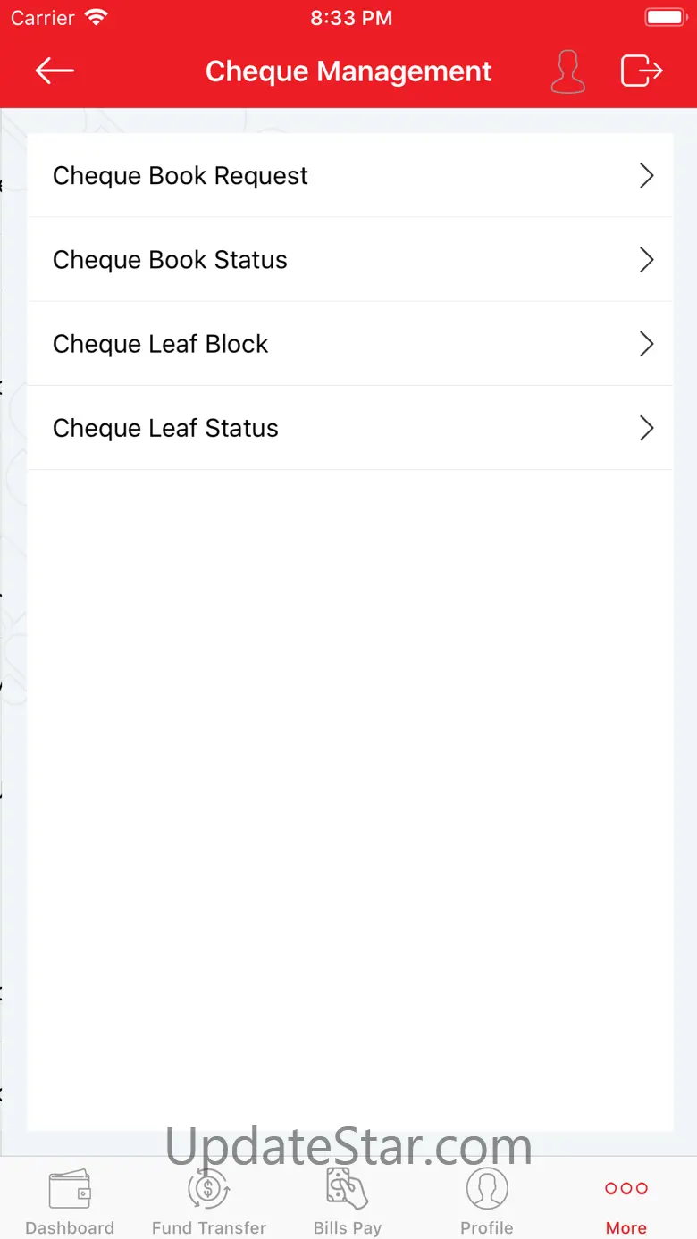This screenshot has width=697, height=1239.
Task: Open Cheque Book Request option
Action: [x=349, y=176]
